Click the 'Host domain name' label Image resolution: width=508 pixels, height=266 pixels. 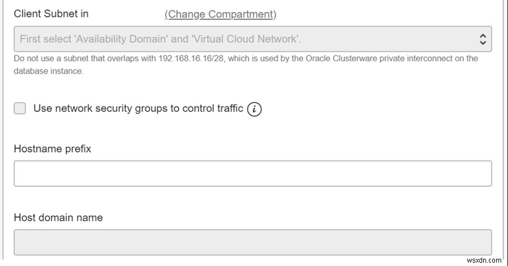[58, 217]
